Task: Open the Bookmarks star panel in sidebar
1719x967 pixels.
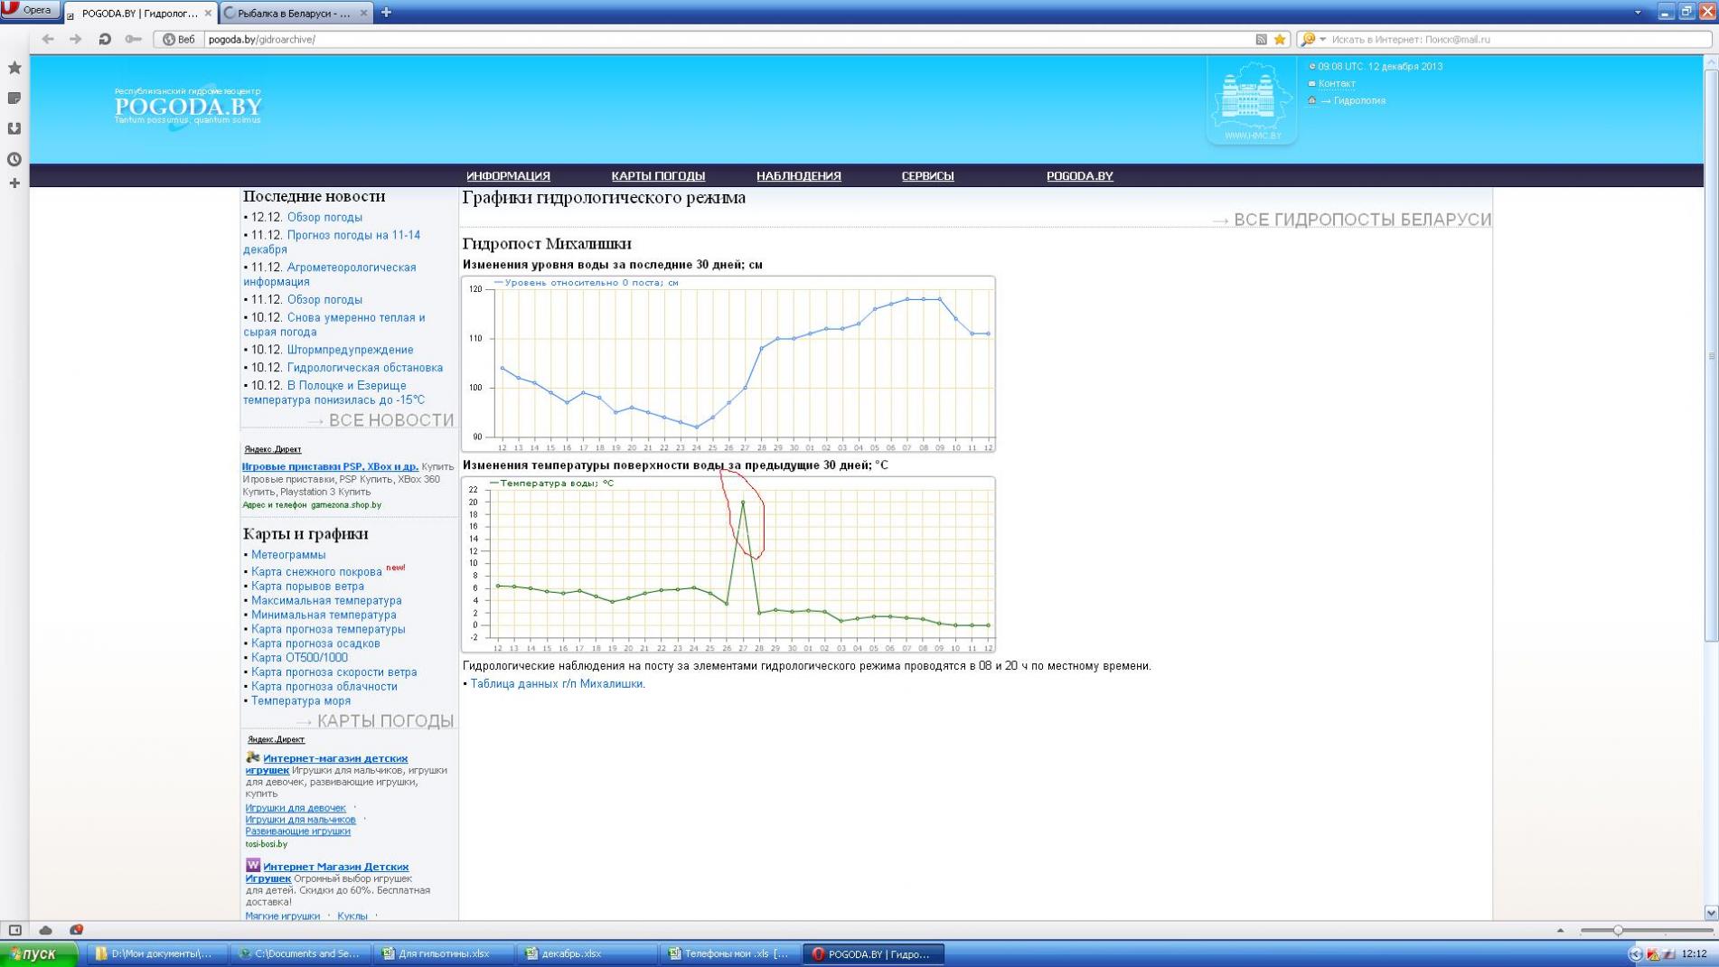Action: click(14, 68)
